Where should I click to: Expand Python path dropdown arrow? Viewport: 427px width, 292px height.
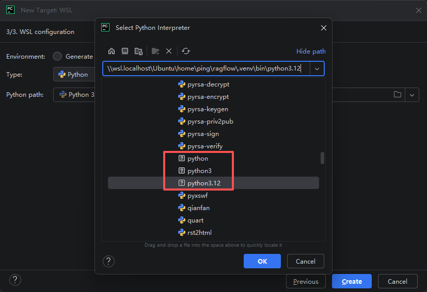(x=412, y=95)
